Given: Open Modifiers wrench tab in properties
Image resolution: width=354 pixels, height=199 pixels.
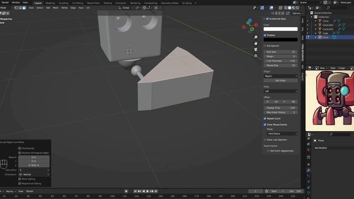Looking at the screenshot, I should pos(309,170).
